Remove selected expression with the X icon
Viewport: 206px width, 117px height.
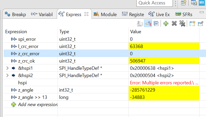tap(174, 24)
